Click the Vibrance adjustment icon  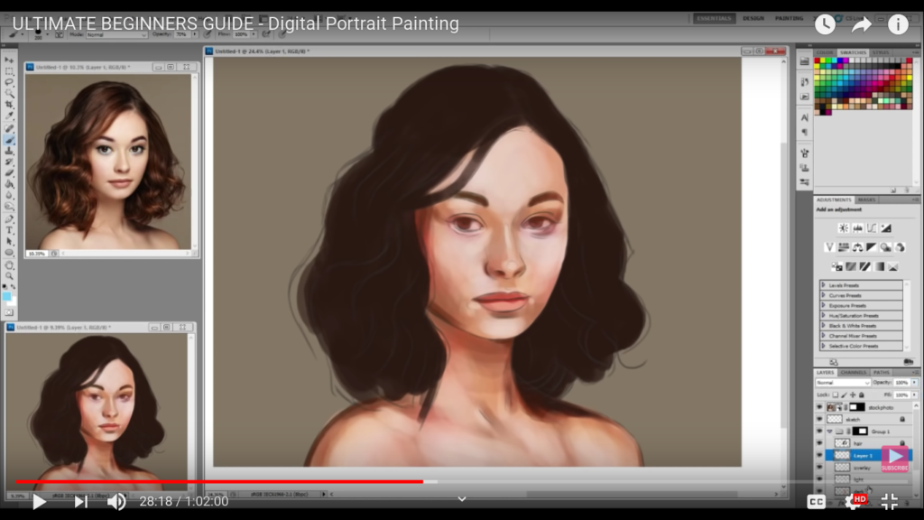coord(829,247)
